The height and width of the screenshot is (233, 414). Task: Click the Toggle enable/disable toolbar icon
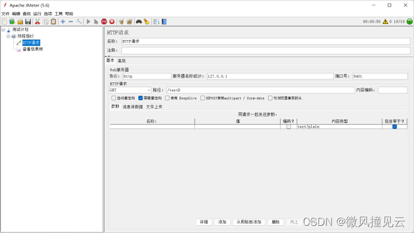click(79, 22)
